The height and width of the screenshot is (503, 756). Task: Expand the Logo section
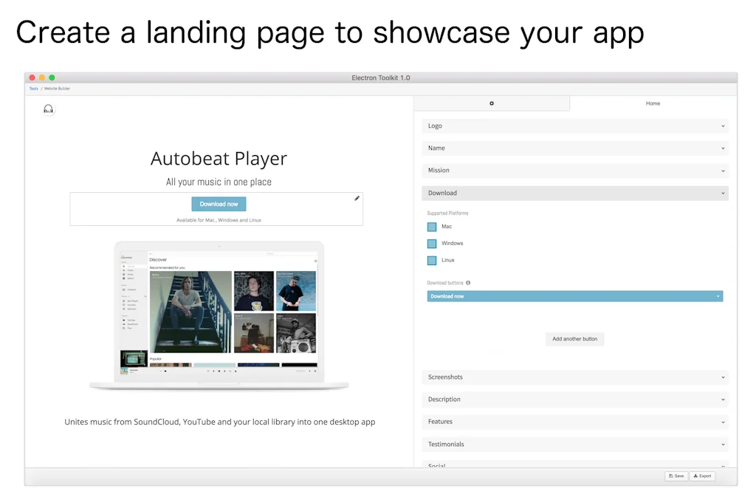574,126
